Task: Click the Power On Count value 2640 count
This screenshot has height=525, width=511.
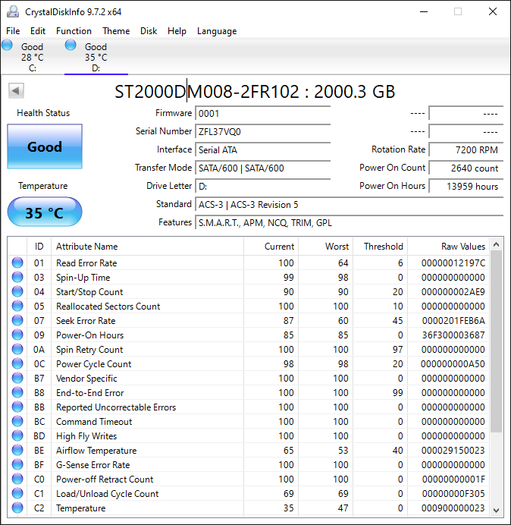Action: (466, 168)
